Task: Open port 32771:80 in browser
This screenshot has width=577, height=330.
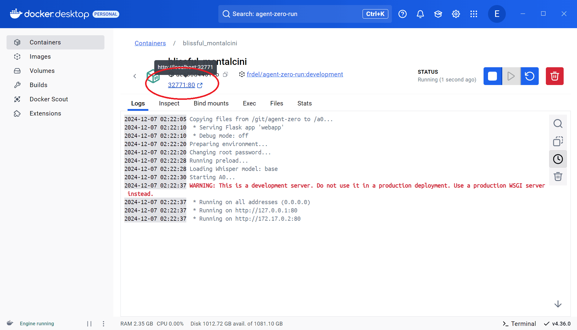Action: coord(182,85)
